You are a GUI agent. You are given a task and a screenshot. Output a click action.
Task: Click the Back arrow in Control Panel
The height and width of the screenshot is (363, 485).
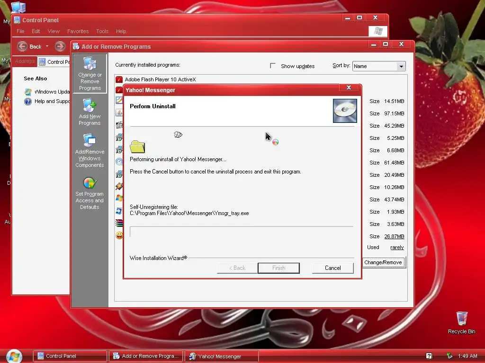coord(22,46)
